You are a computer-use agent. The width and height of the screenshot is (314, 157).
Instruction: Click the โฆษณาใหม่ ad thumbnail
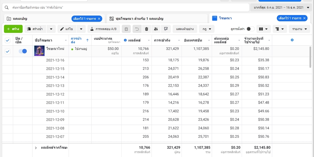(40, 51)
